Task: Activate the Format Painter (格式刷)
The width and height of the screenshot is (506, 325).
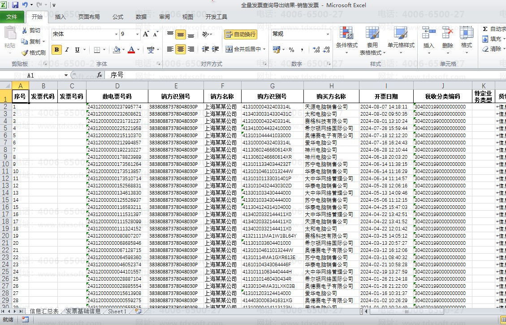Action: click(x=33, y=52)
